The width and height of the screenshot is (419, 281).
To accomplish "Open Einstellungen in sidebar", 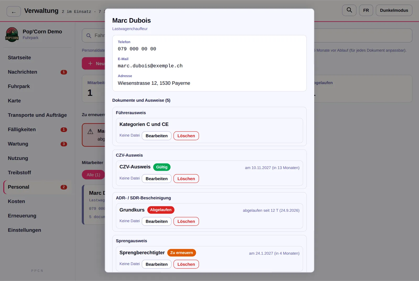I will tap(37, 230).
